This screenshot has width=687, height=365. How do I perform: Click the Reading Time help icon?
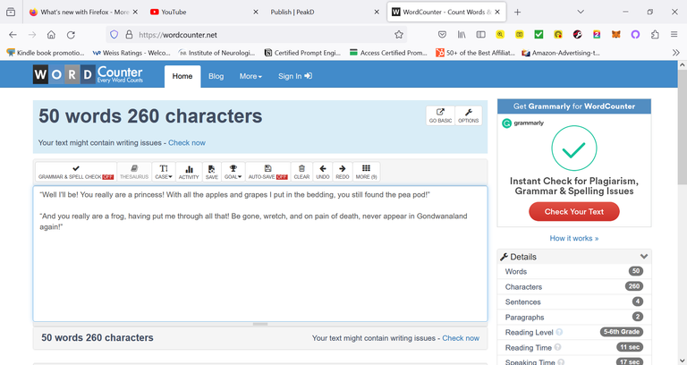(x=558, y=347)
